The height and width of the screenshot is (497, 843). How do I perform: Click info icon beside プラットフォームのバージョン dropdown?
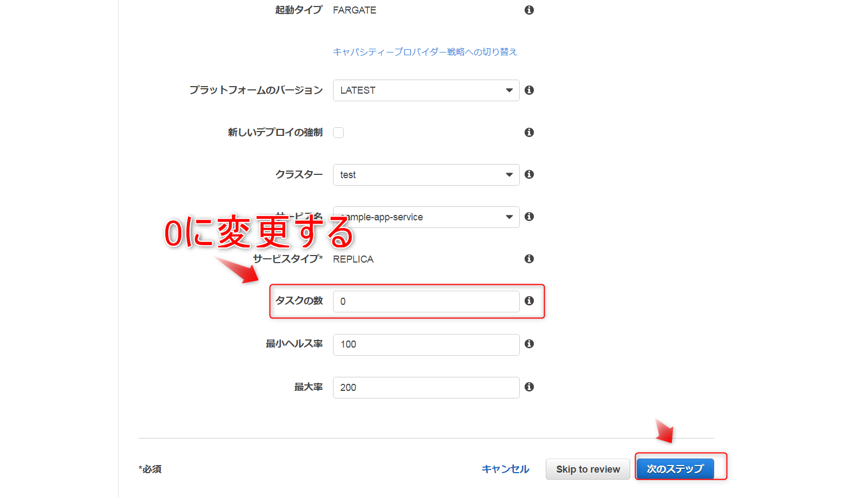(x=529, y=90)
